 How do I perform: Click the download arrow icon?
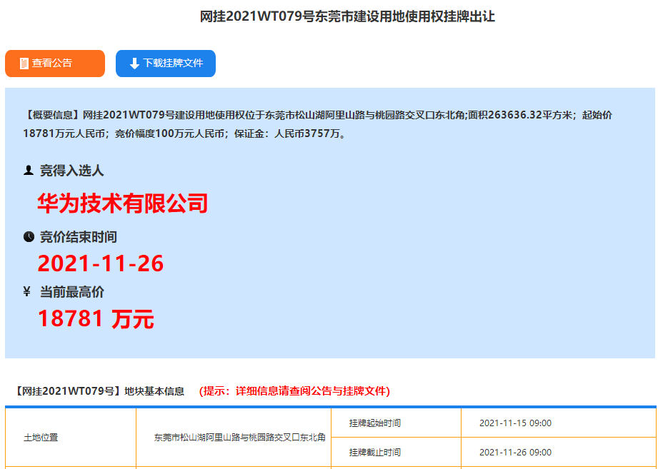134,64
